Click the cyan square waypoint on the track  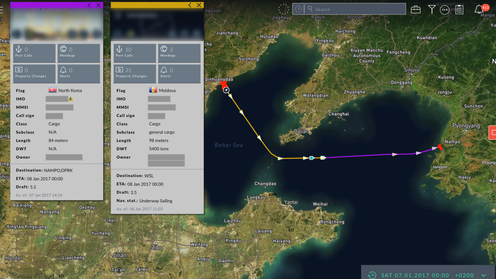point(311,158)
